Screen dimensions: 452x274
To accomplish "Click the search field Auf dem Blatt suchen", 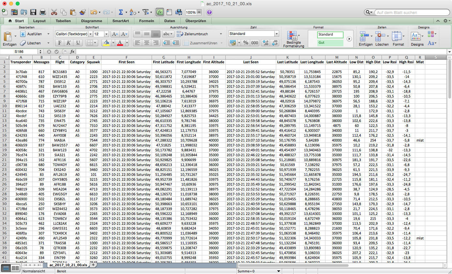I will [412, 12].
